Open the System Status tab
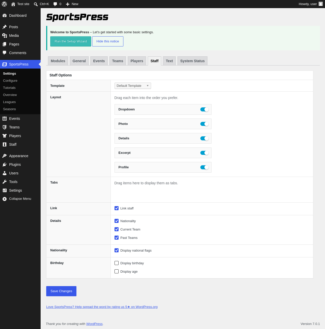The image size is (325, 329). [x=192, y=61]
